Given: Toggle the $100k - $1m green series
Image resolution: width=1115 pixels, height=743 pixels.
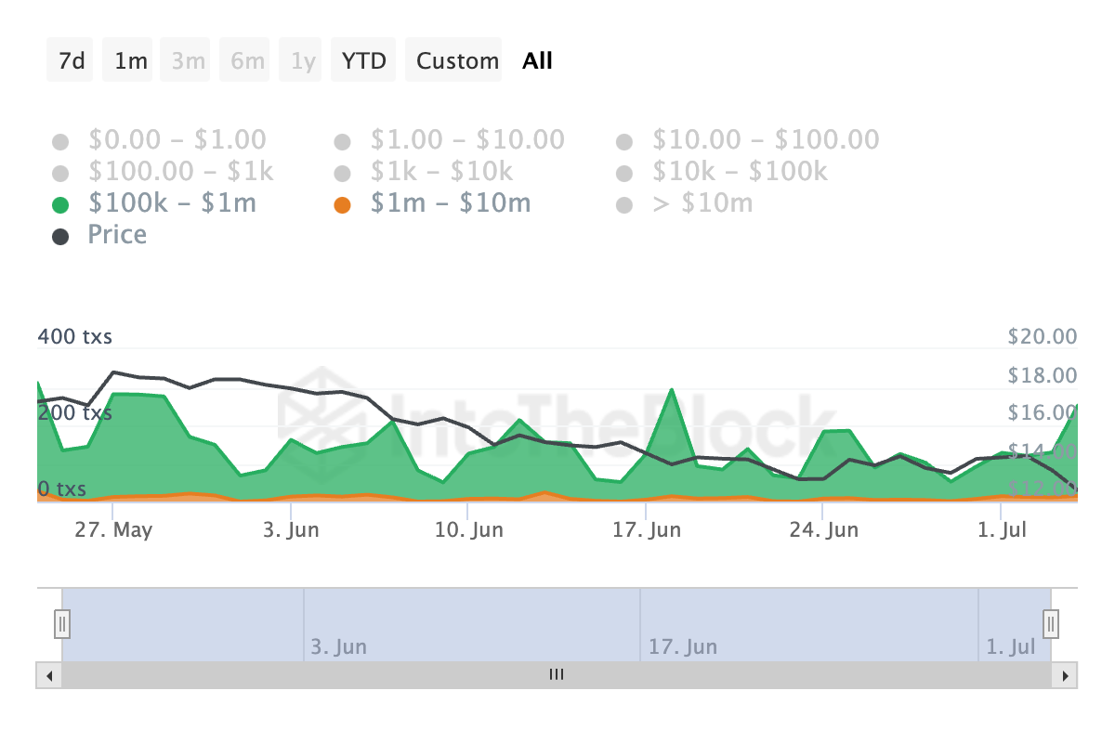Looking at the screenshot, I should (x=171, y=202).
